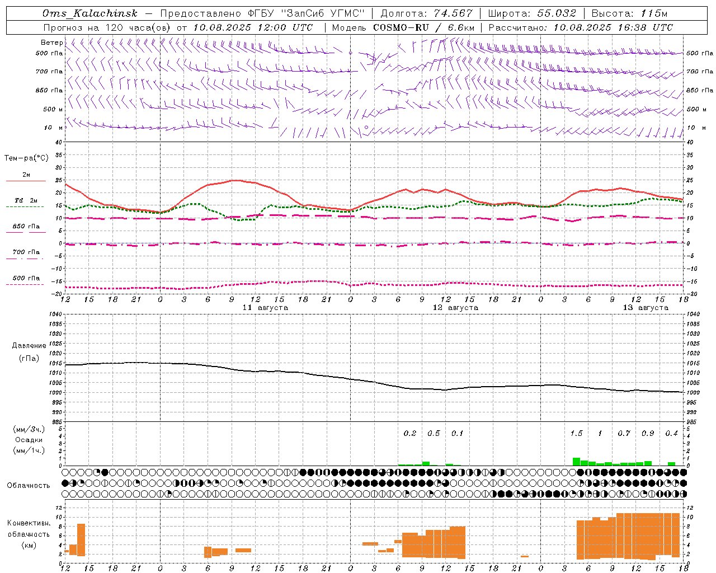Click "Прогноз на 120 часа(ов)" forecast text
Viewport: 716px width, 573px height.
107,27
